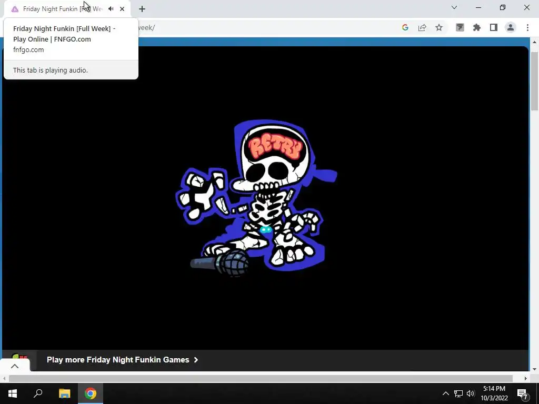
Task: Expand the bottom-left collapsed panel chevron
Action: click(15, 366)
